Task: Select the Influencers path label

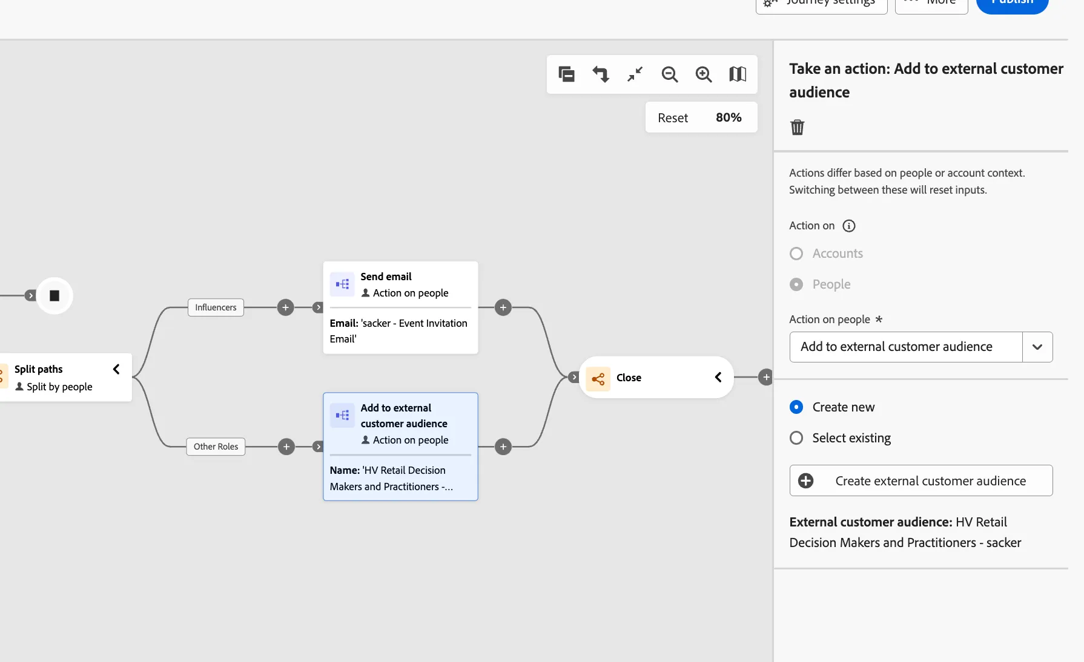Action: (216, 307)
